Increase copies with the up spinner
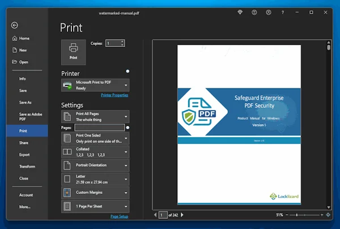Image resolution: width=340 pixels, height=229 pixels. 122,41
